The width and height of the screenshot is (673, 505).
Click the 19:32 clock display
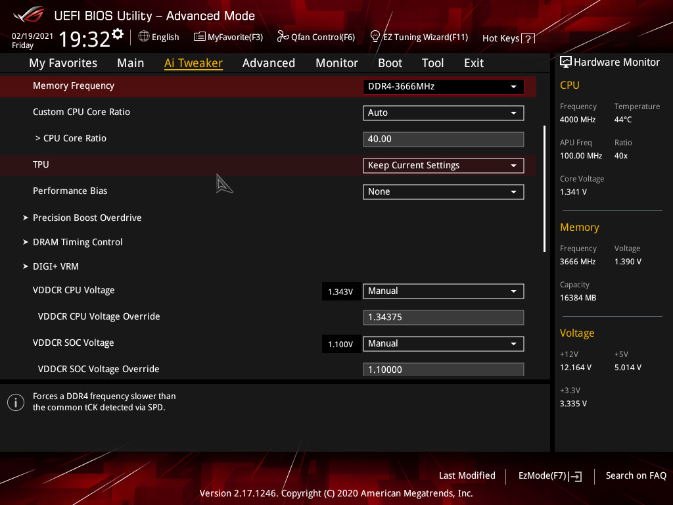point(85,39)
